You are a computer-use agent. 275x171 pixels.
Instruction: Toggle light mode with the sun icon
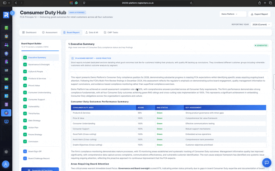[6, 152]
